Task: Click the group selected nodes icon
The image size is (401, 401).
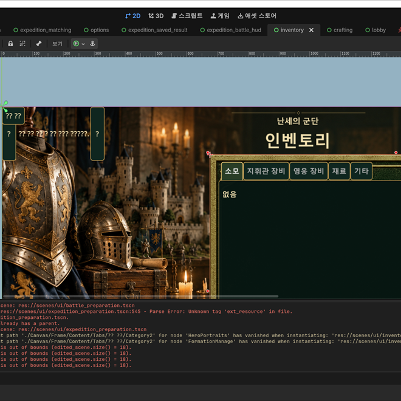Action: (x=22, y=44)
